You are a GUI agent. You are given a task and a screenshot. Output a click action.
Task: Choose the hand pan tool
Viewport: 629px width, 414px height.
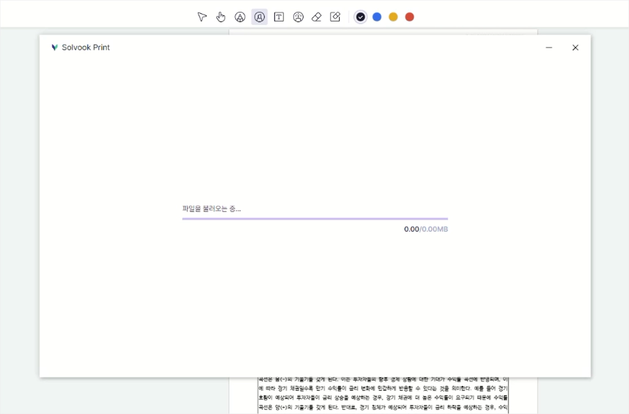(x=220, y=17)
